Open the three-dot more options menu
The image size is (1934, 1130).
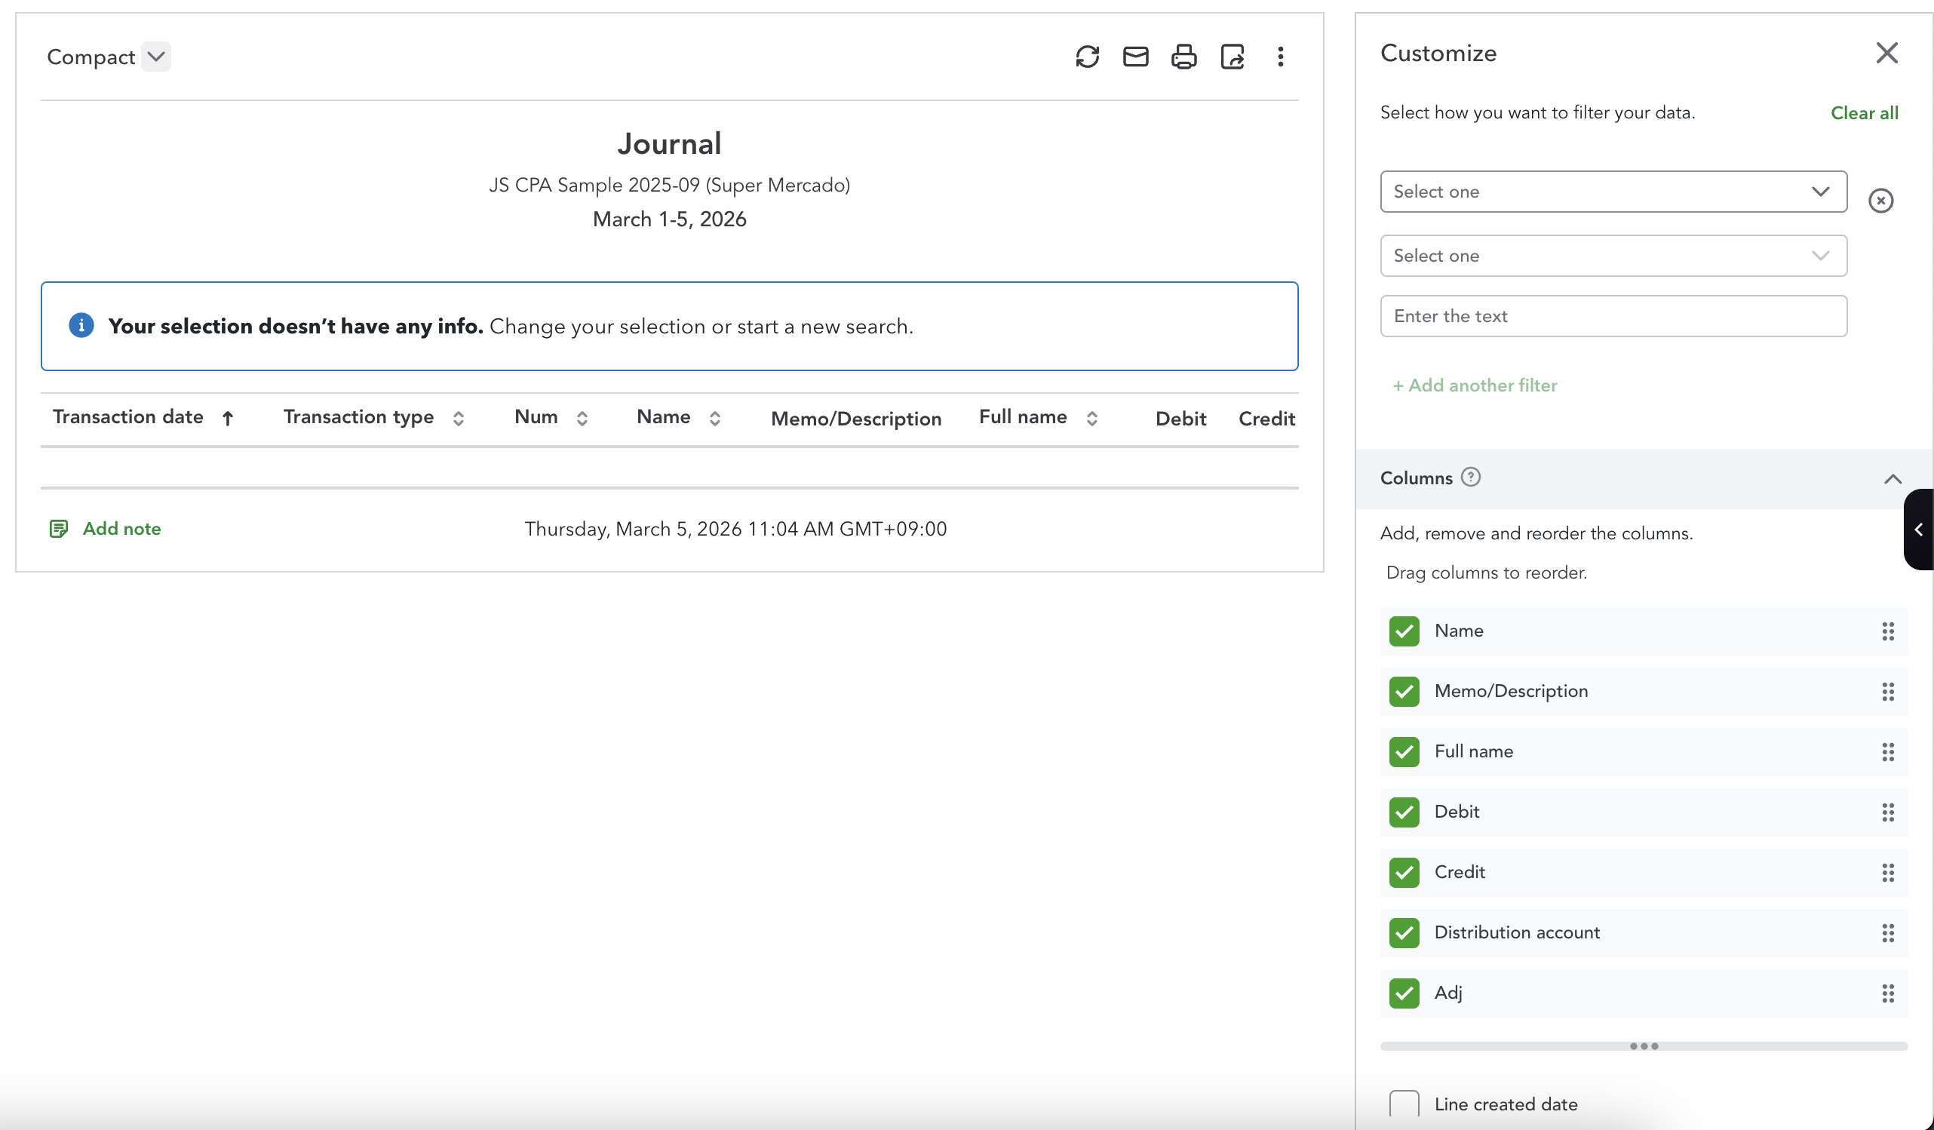click(1280, 57)
